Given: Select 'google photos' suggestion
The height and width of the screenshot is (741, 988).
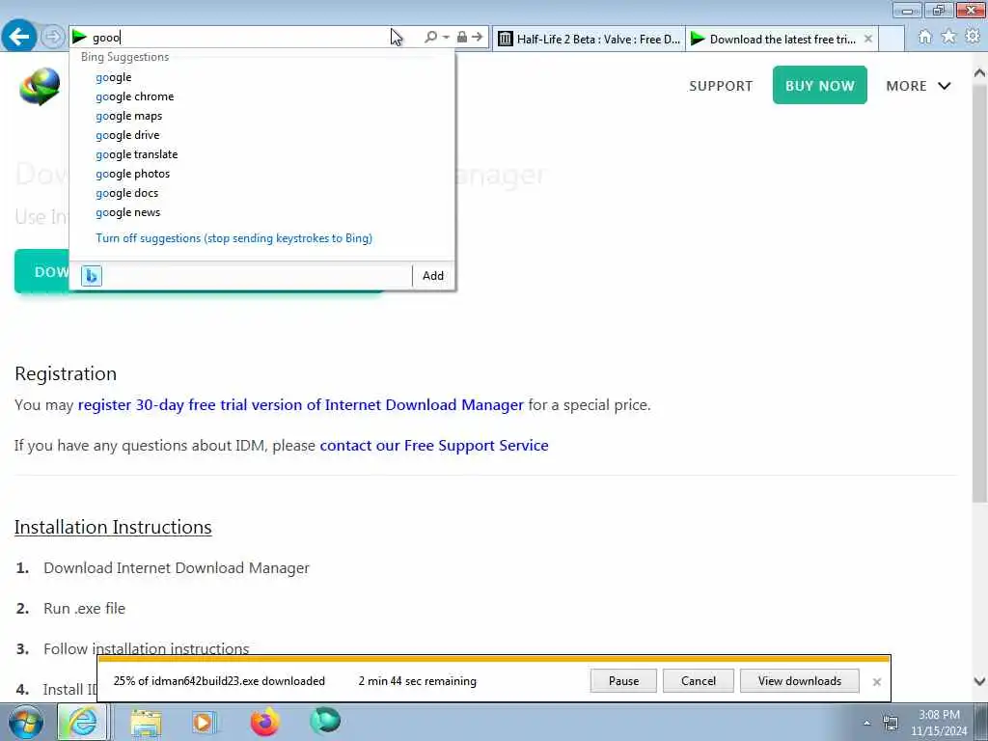Looking at the screenshot, I should point(261,174).
